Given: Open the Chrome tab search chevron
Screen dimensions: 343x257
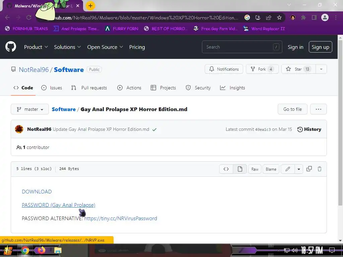Looking at the screenshot, I should [x=289, y=5].
